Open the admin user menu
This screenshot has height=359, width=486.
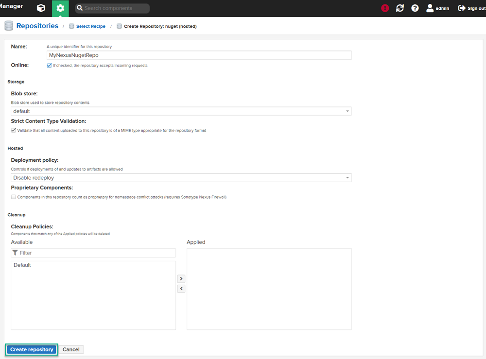pos(437,8)
